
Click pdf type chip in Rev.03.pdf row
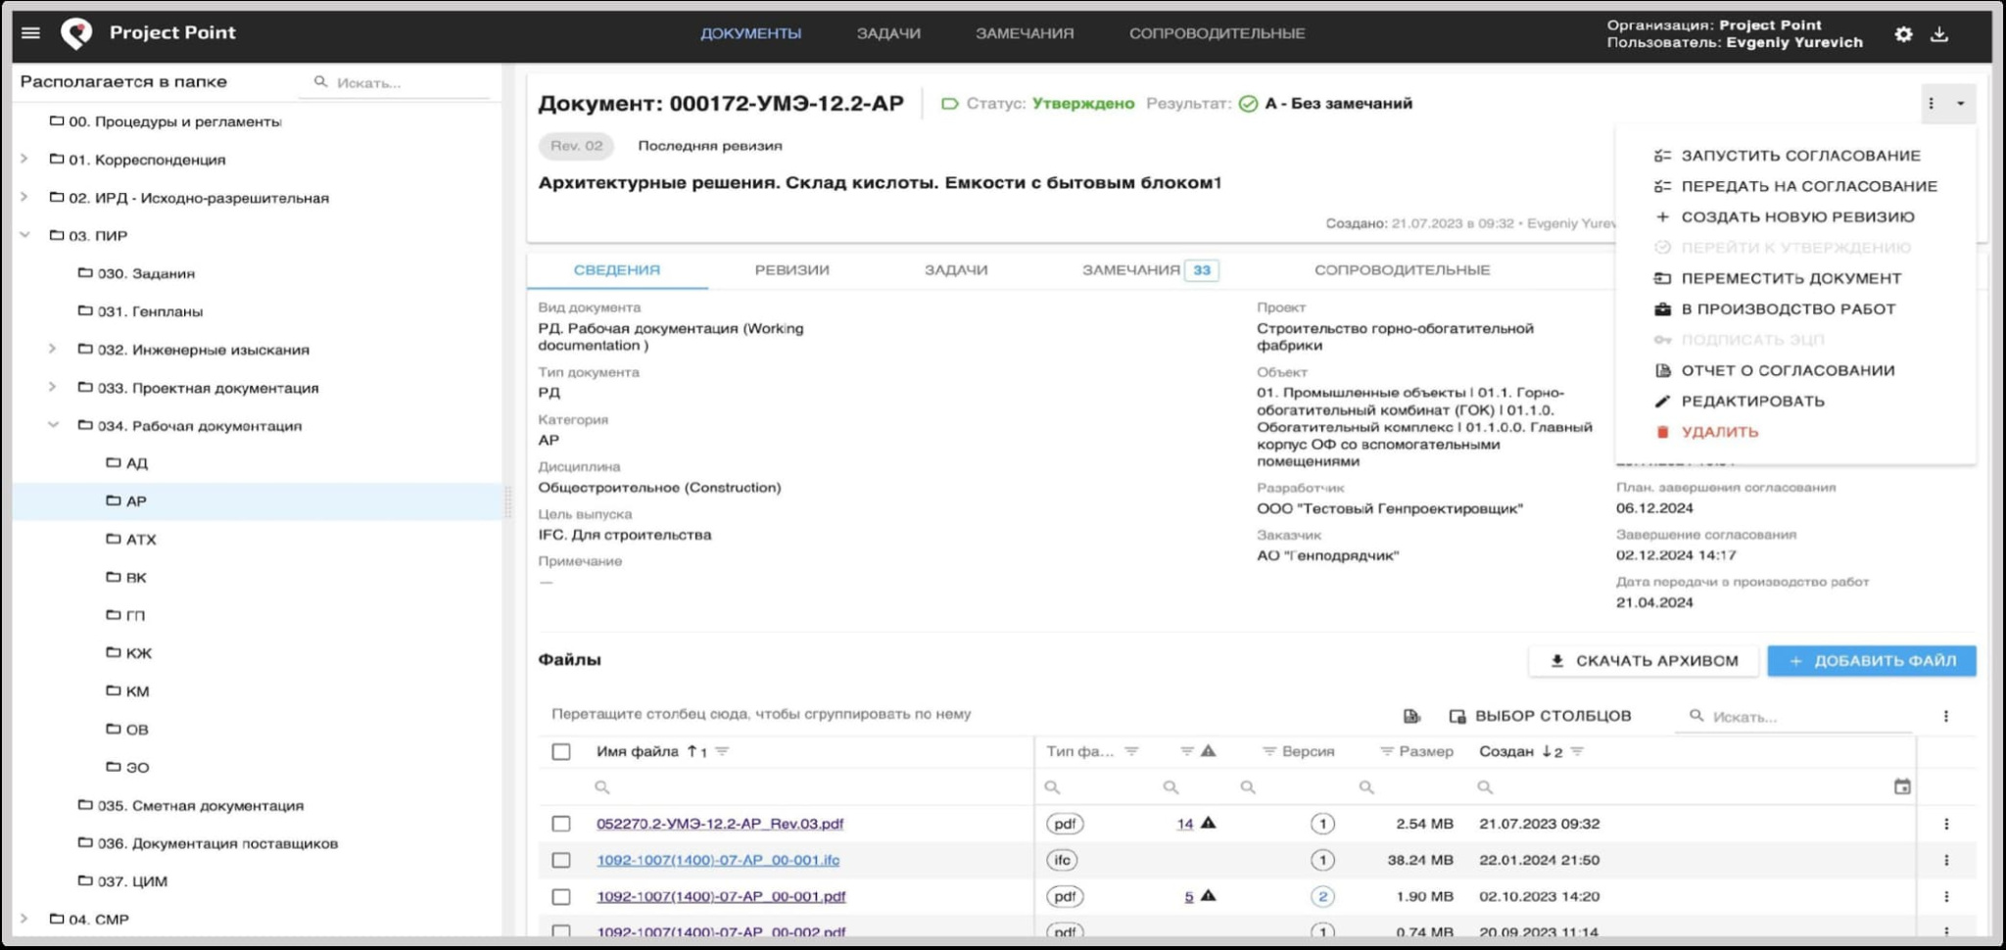(1065, 824)
